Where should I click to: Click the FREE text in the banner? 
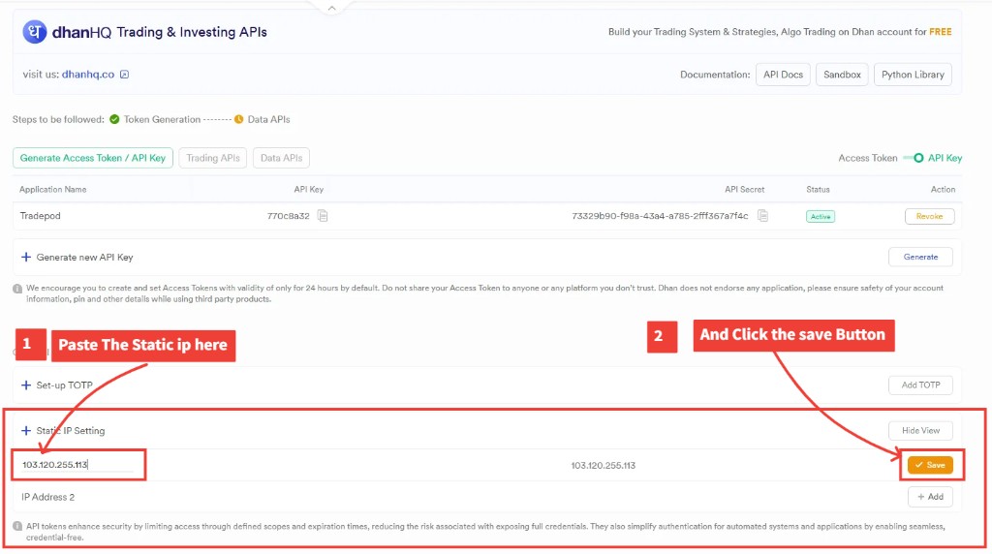[940, 32]
